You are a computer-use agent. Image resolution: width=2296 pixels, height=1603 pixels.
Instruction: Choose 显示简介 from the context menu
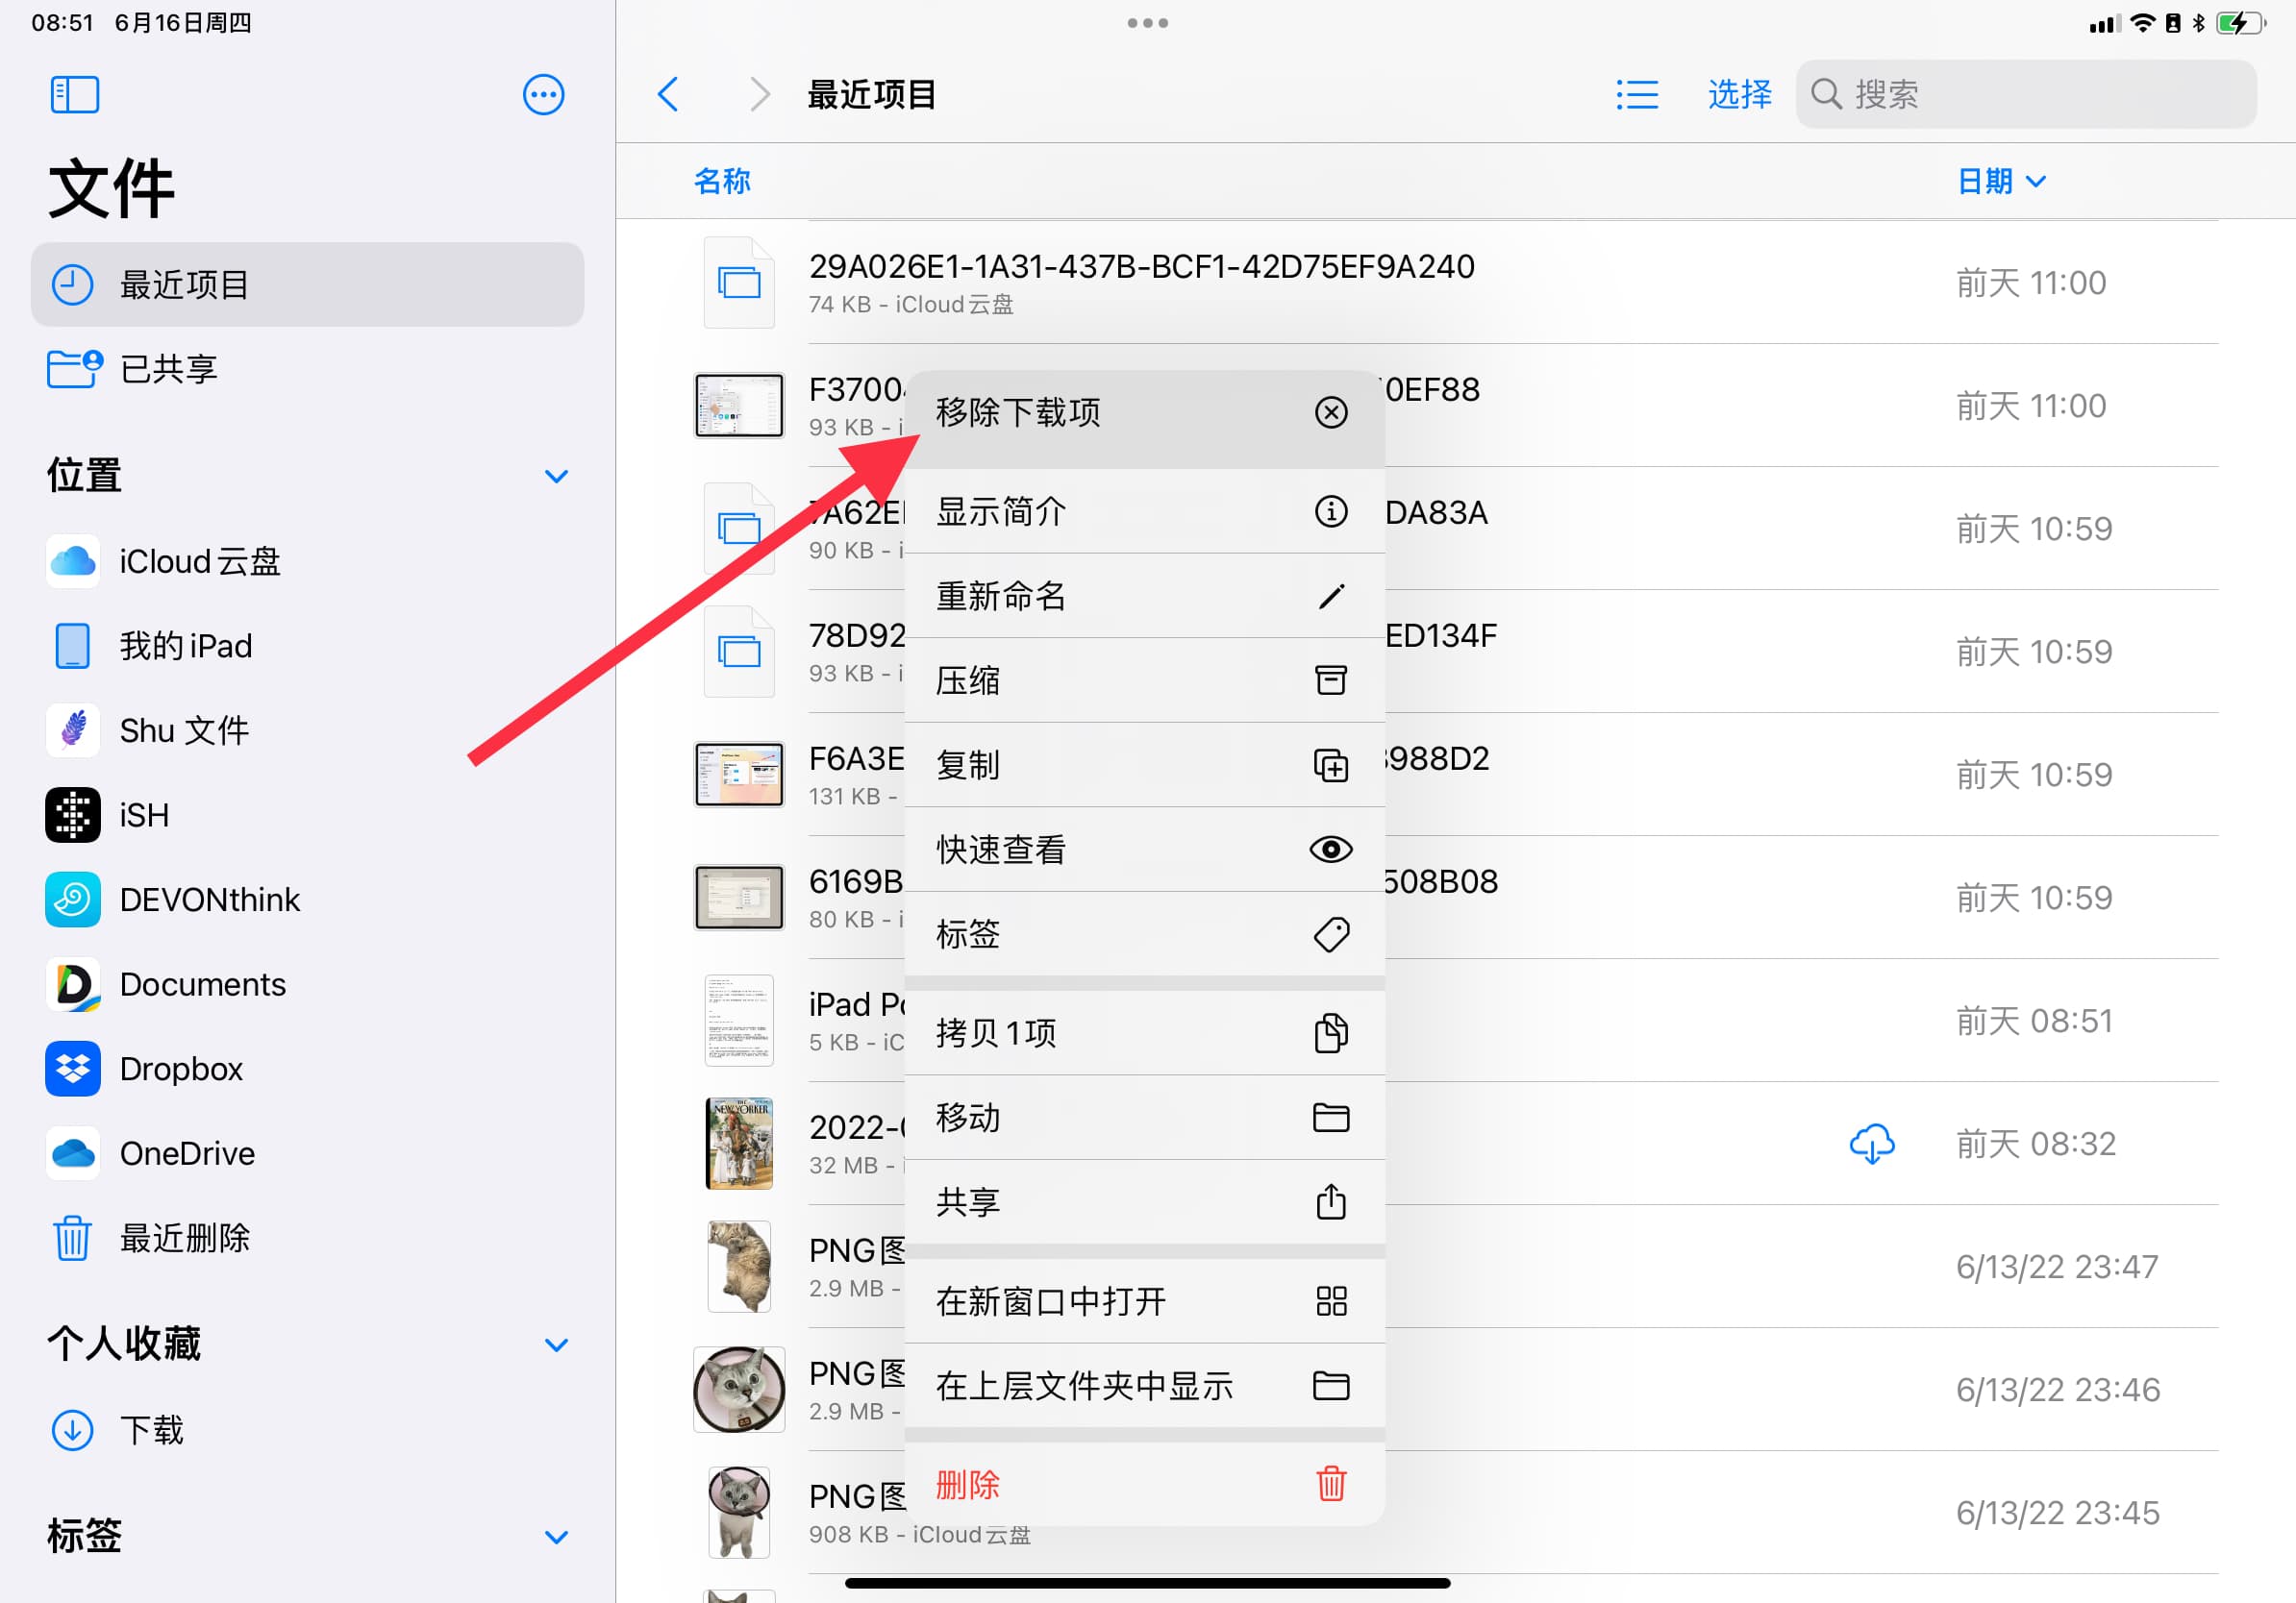point(1144,511)
